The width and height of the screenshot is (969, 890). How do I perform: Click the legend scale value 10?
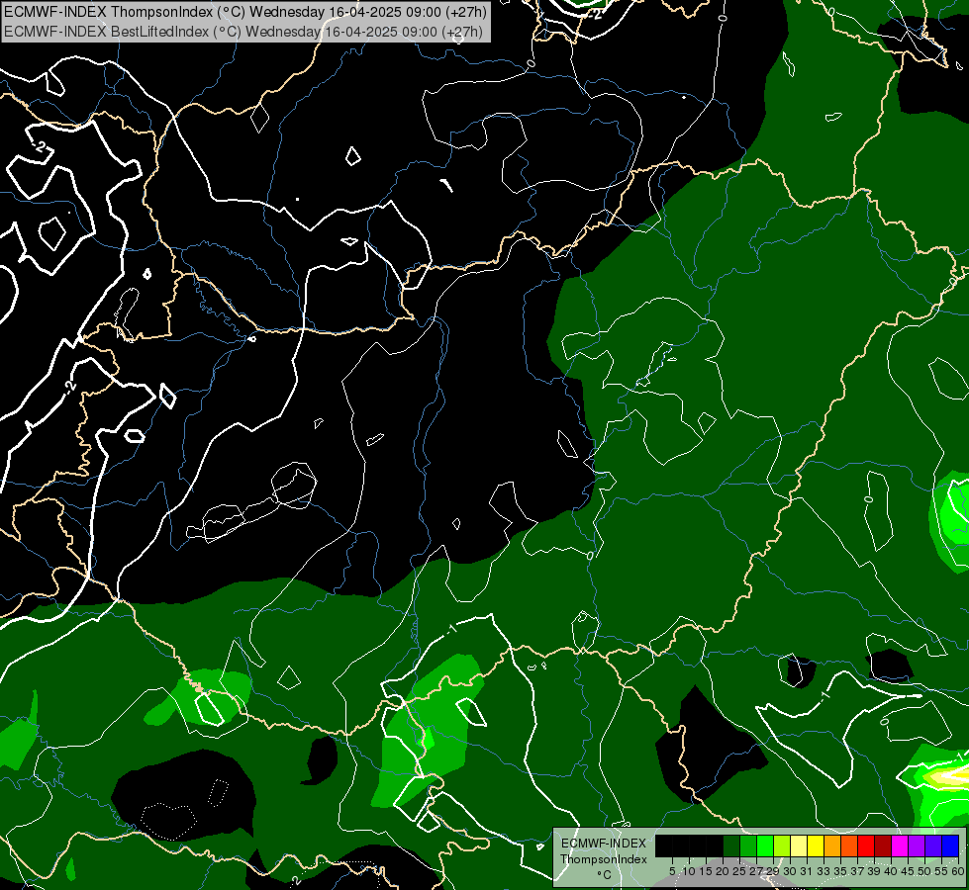tap(689, 871)
